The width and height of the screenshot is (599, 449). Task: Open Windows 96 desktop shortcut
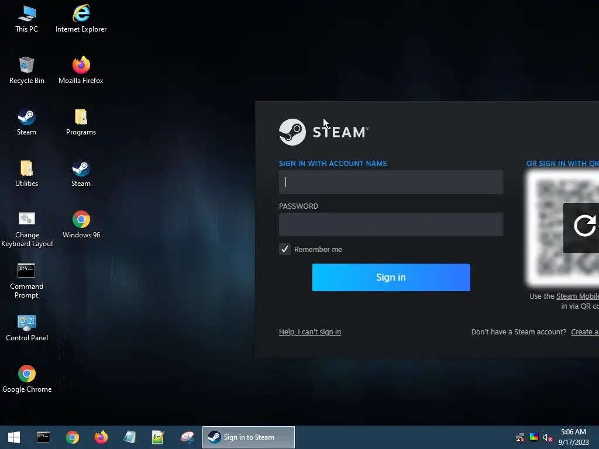[81, 224]
